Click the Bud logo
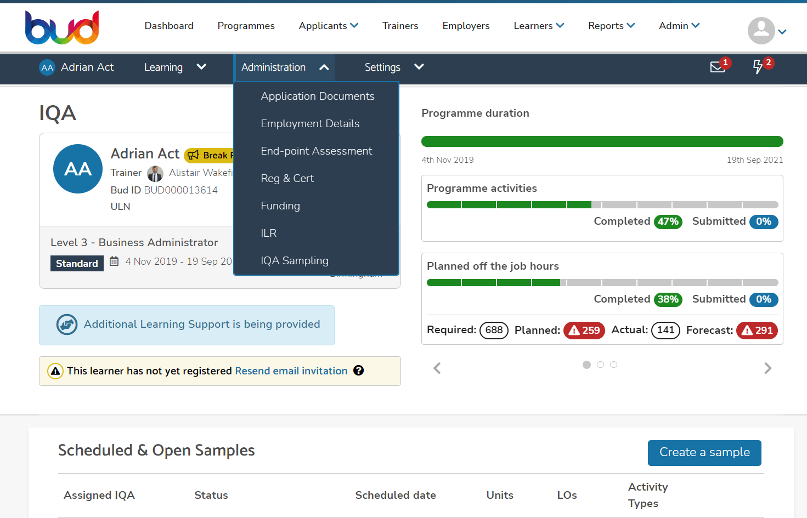 tap(62, 27)
